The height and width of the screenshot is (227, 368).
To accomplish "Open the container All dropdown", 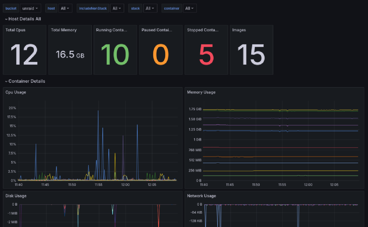I will click(x=190, y=8).
